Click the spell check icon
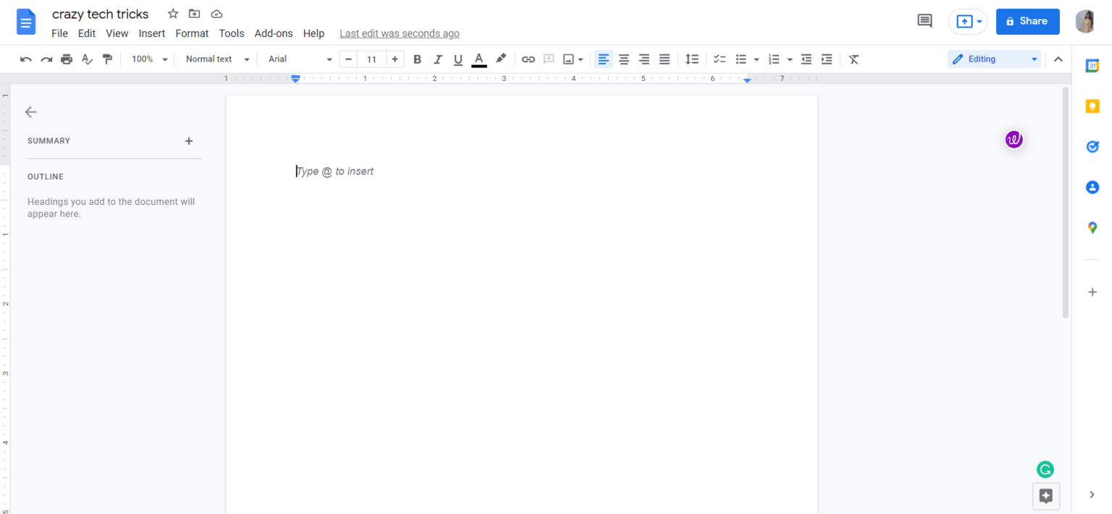The height and width of the screenshot is (514, 1112). tap(87, 59)
